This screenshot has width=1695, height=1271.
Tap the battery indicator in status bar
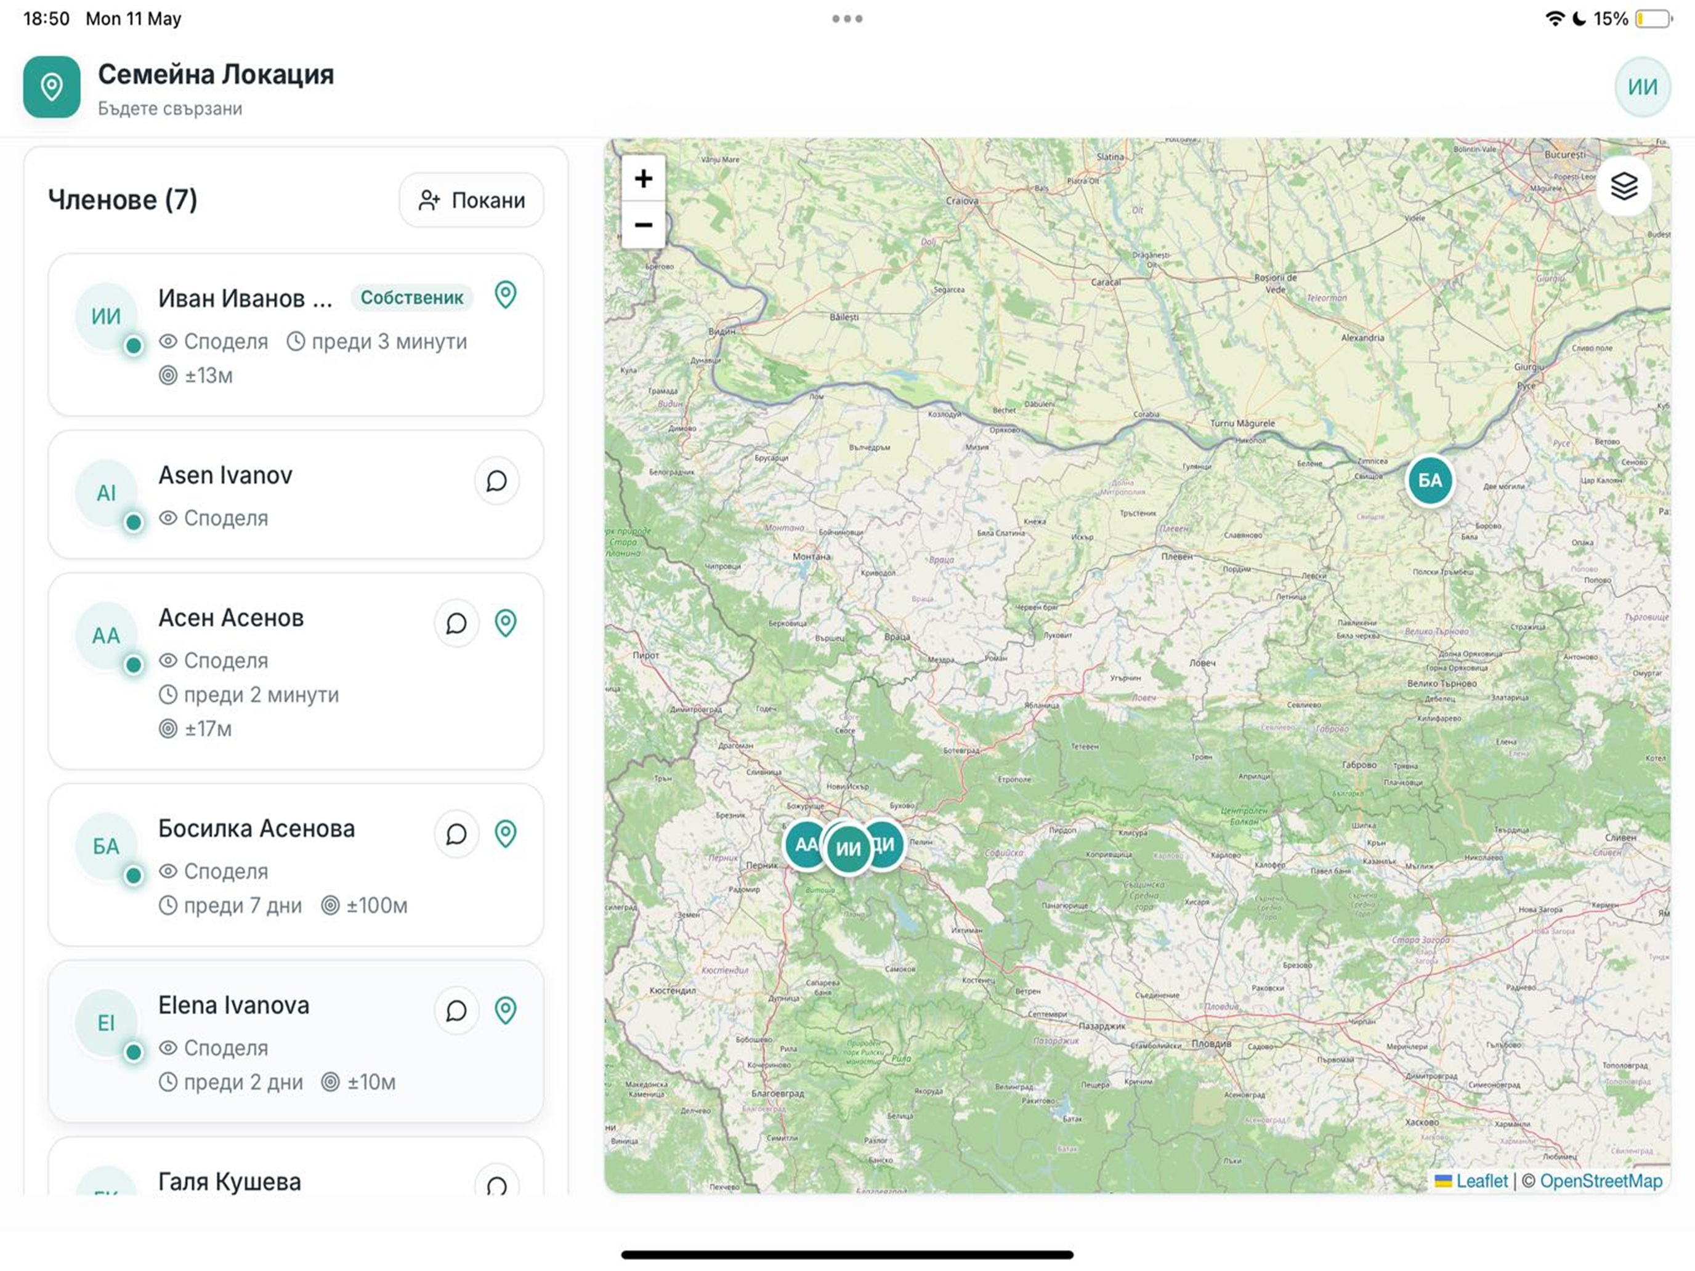point(1654,18)
